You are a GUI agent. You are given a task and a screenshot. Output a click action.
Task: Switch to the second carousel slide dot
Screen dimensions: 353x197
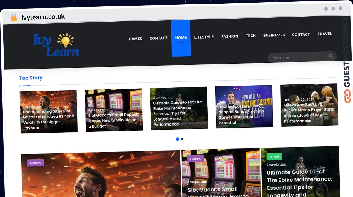(182, 139)
